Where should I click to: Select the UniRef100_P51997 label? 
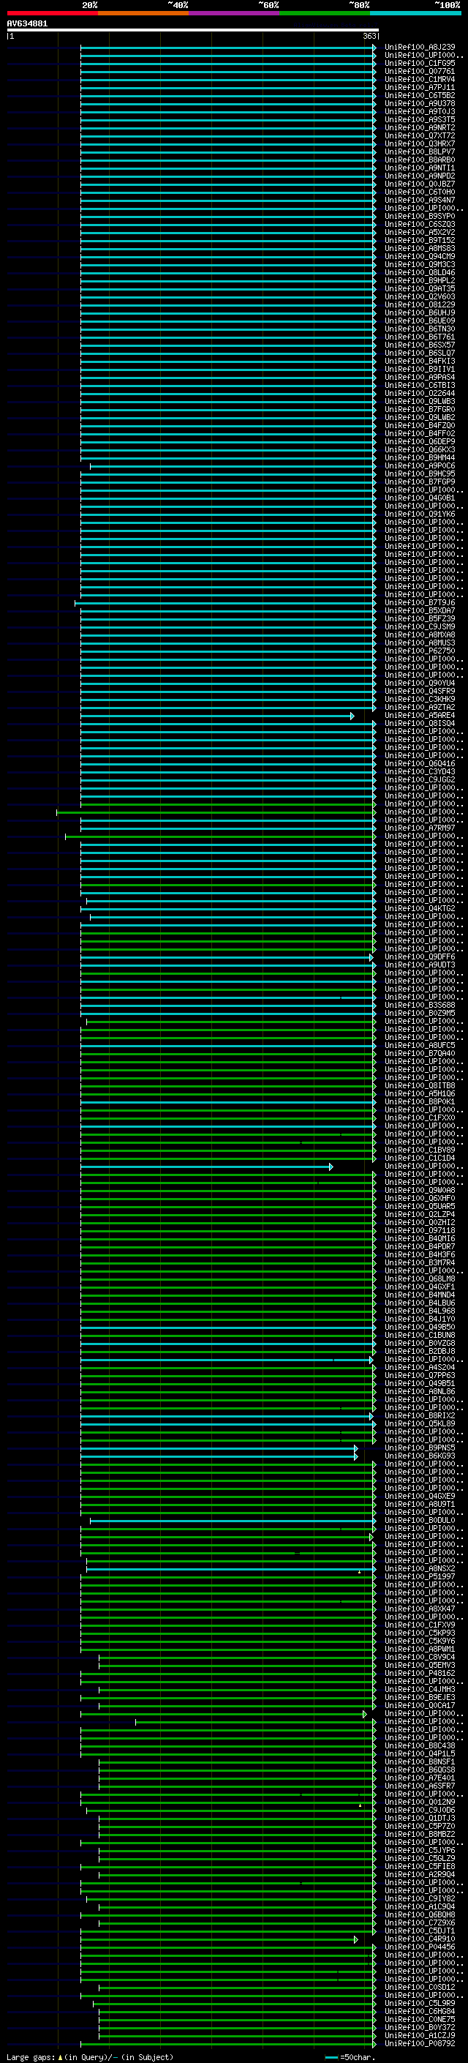419,1577
